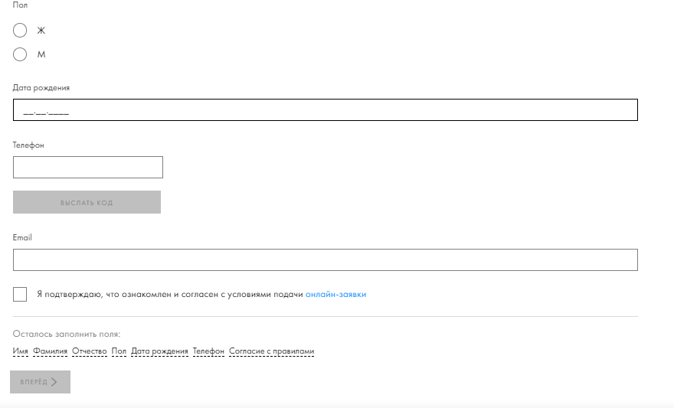The height and width of the screenshot is (408, 674).
Task: Click Дата рождения link in remaining fields list
Action: [159, 351]
